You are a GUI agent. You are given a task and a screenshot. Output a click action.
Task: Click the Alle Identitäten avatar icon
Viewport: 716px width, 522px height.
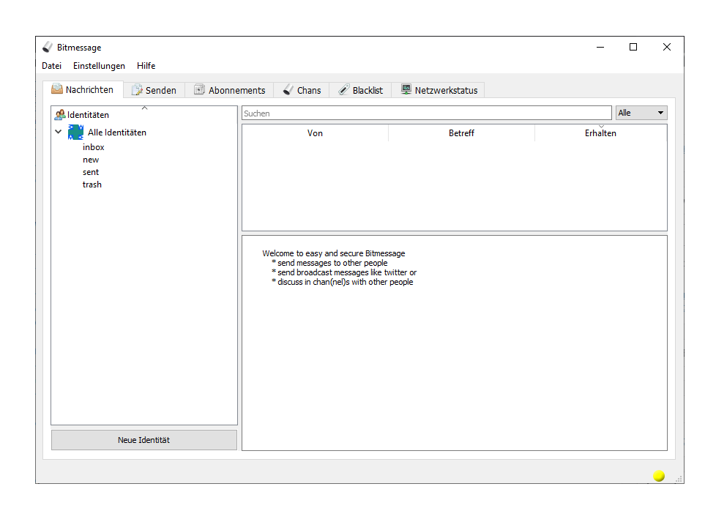pos(76,132)
